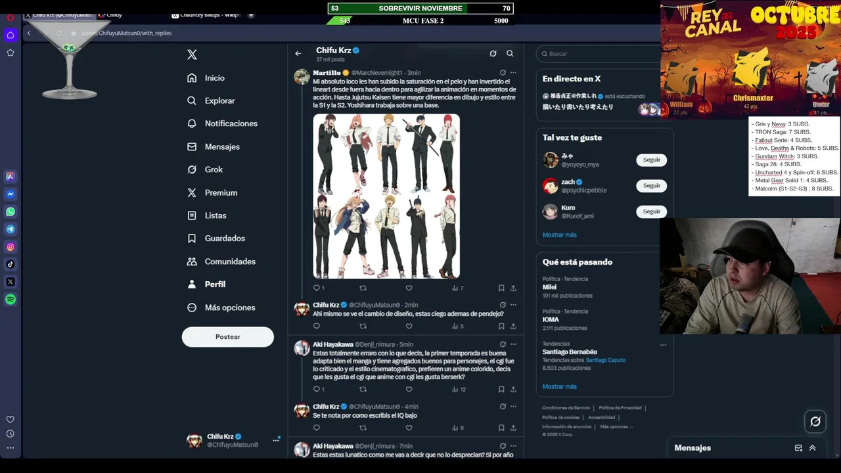841x473 pixels.
Task: Repost Aki Hayakawa's 5min tweet
Action: pyautogui.click(x=363, y=389)
